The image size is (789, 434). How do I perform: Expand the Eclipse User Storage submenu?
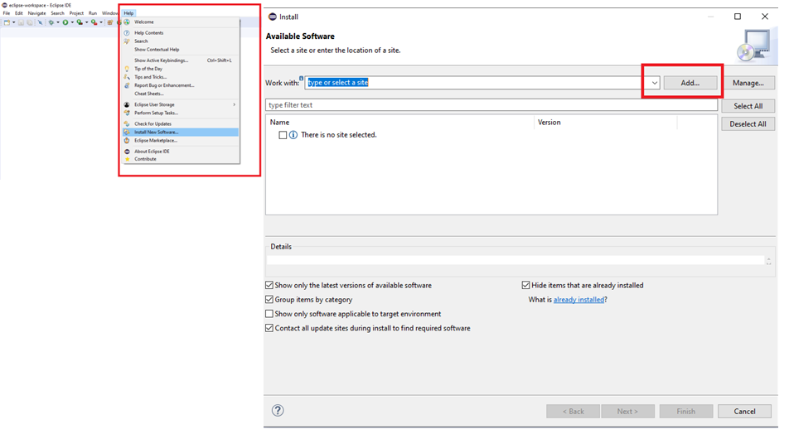coord(234,104)
